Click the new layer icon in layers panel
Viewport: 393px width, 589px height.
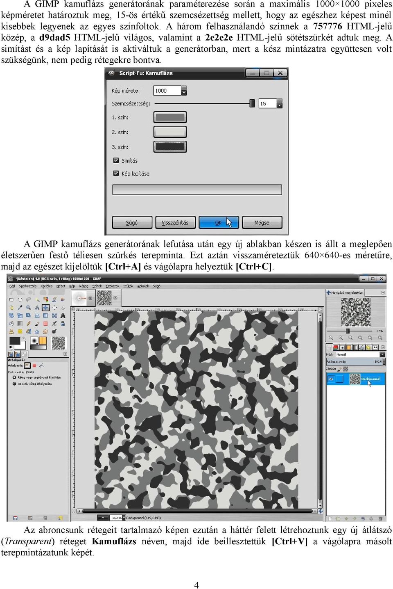click(330, 519)
